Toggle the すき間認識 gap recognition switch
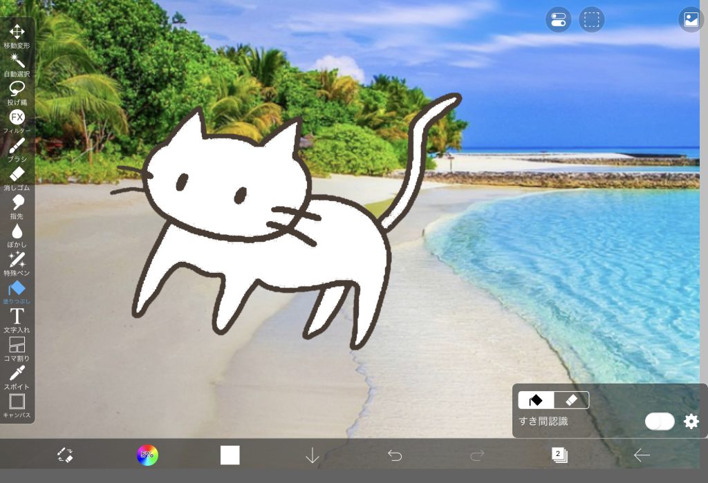The height and width of the screenshot is (483, 708). (659, 422)
